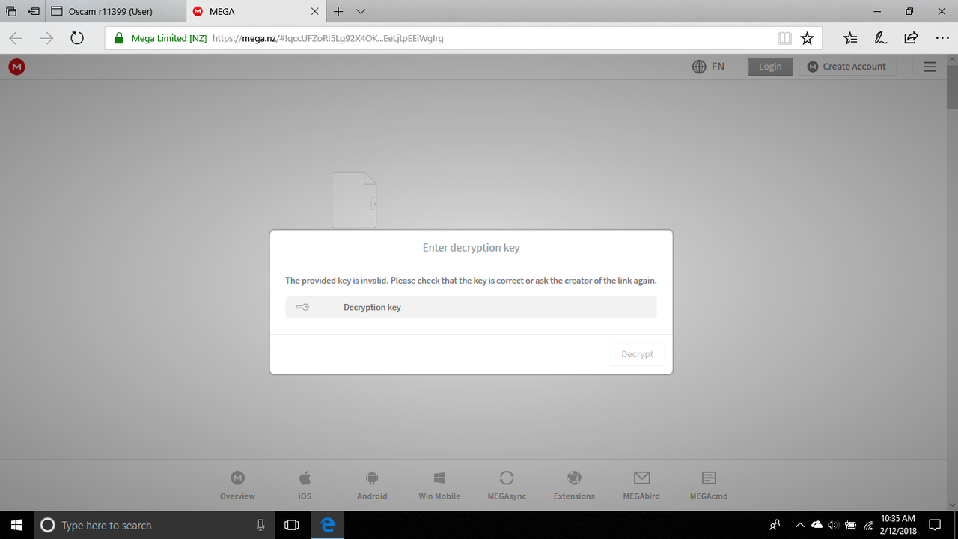Open the iOS app link icon

coord(305,485)
